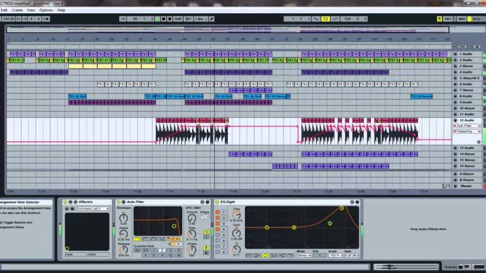Image resolution: width=486 pixels, height=273 pixels.
Task: Click the EQ Eight Freq knob
Action: (236, 215)
